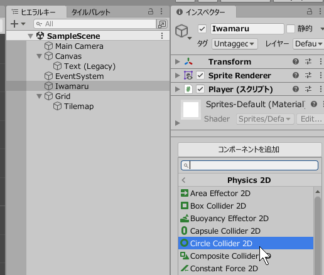Add Constant Force 2D component

tap(246, 269)
